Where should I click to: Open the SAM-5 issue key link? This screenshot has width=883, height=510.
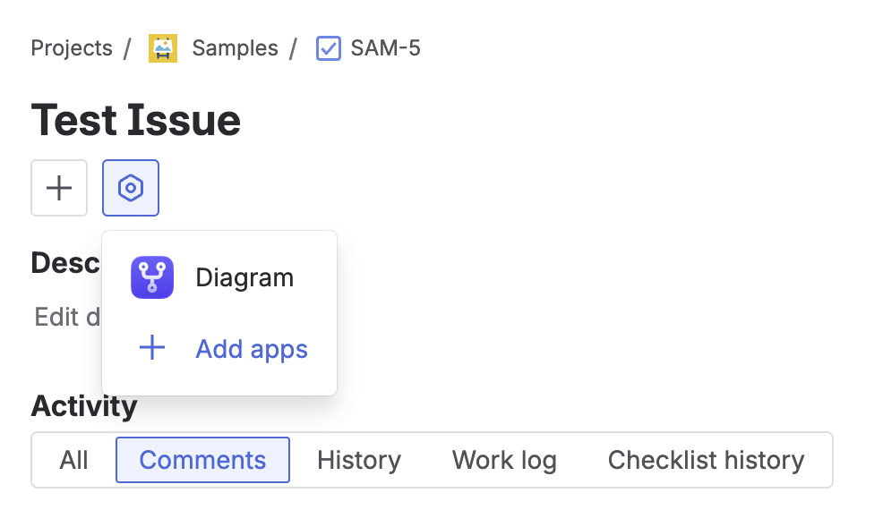pyautogui.click(x=385, y=48)
